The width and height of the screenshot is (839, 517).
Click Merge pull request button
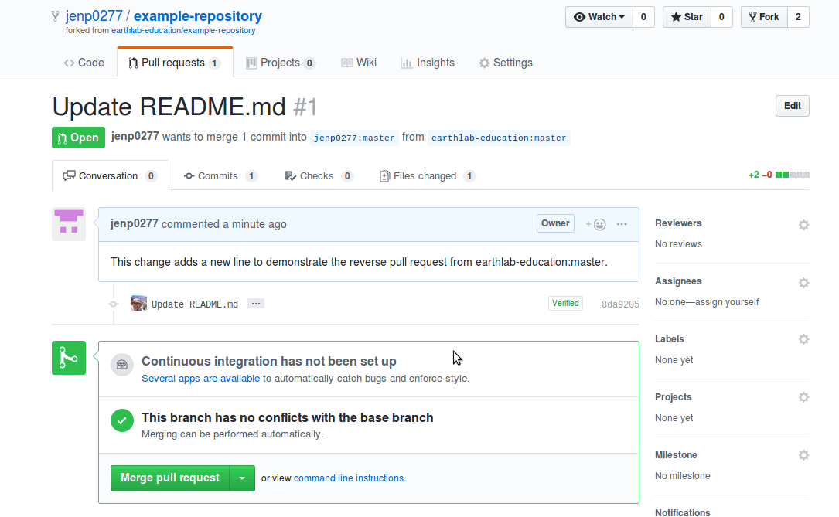(x=170, y=478)
